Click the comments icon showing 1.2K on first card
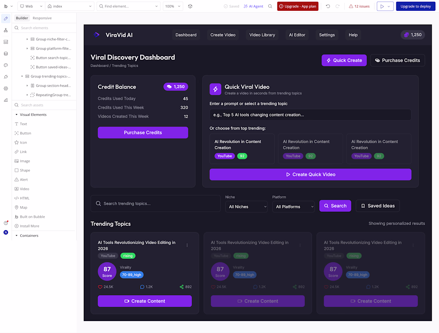The height and width of the screenshot is (333, 439). point(142,287)
